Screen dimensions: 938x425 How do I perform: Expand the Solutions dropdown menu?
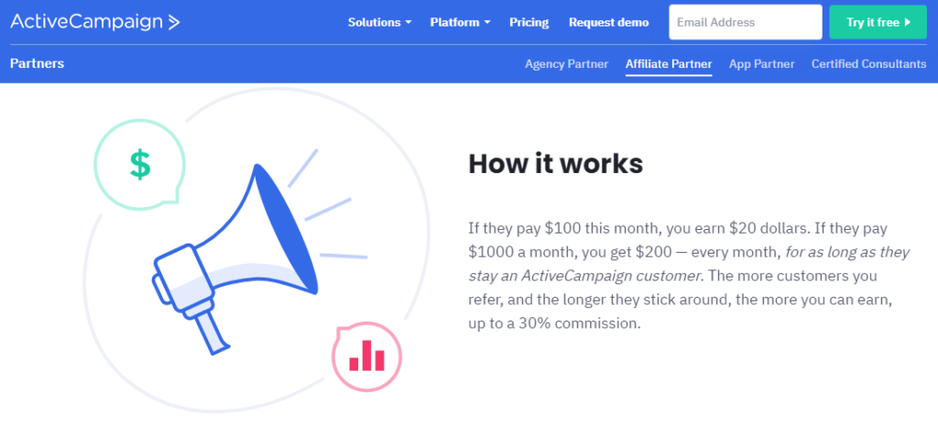[379, 22]
